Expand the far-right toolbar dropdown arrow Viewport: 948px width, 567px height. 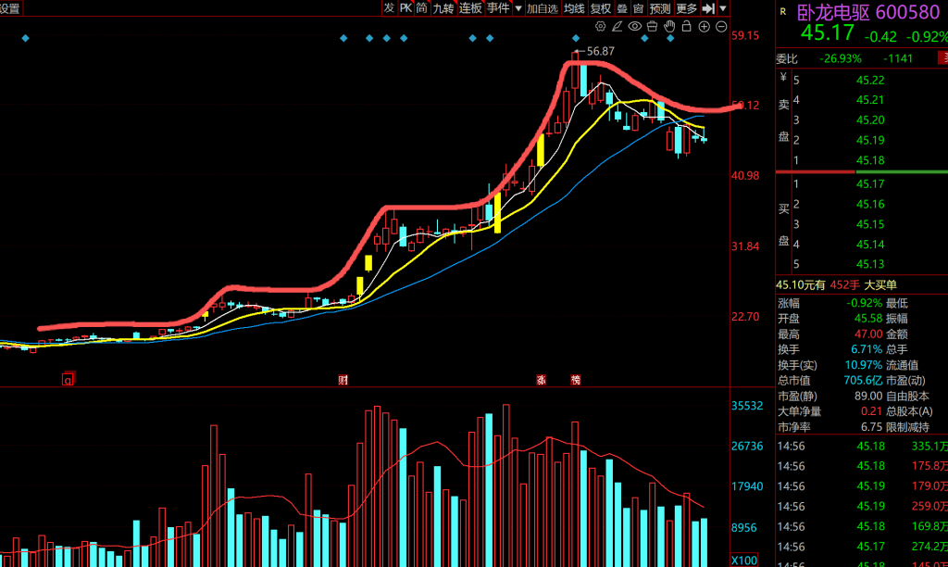click(x=723, y=8)
